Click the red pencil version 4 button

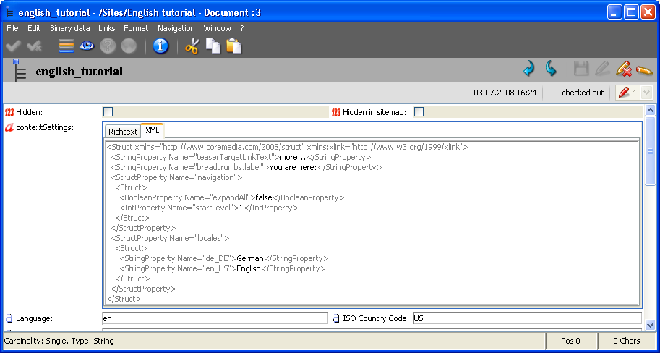point(625,93)
